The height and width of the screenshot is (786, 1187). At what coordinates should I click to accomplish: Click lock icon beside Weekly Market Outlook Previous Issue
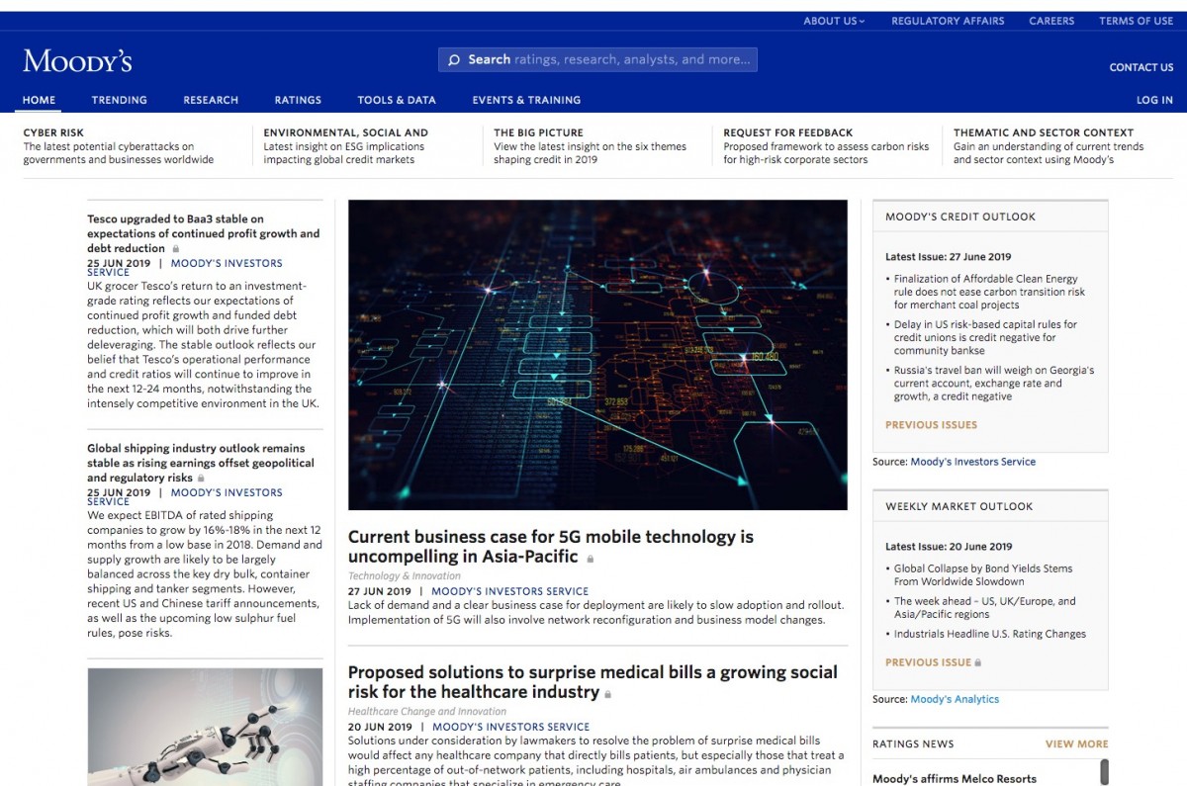[978, 662]
